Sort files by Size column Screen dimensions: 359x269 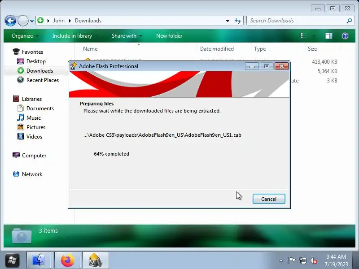[x=312, y=49]
